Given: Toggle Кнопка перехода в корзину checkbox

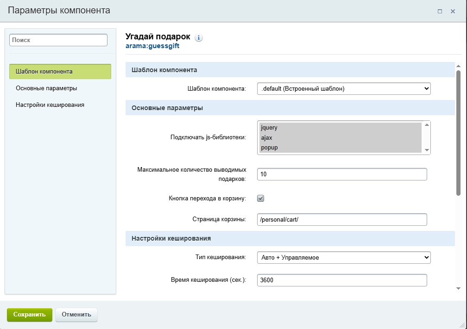Looking at the screenshot, I should tap(261, 198).
